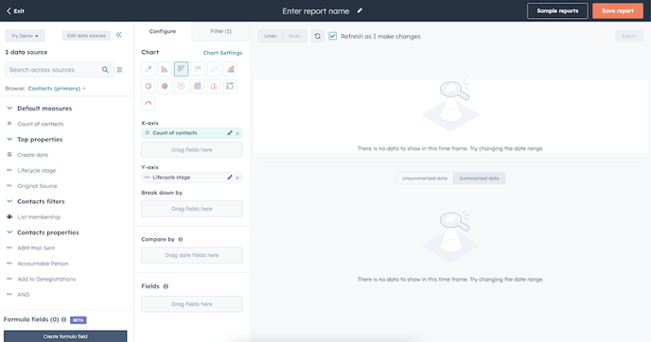The width and height of the screenshot is (651, 342).
Task: Select the Add to Deregistrations property
Action: tap(46, 280)
